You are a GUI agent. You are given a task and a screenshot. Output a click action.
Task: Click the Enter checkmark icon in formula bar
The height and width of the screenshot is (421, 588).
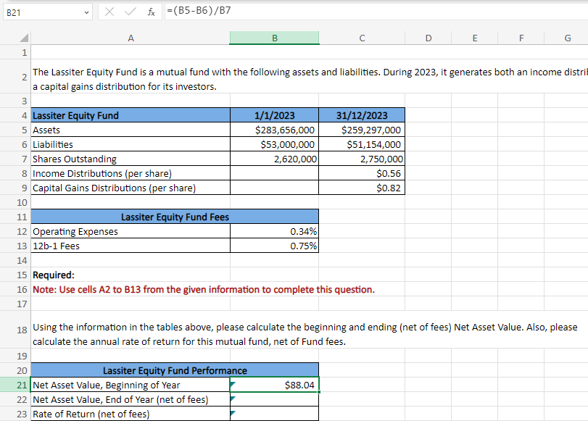coord(129,11)
